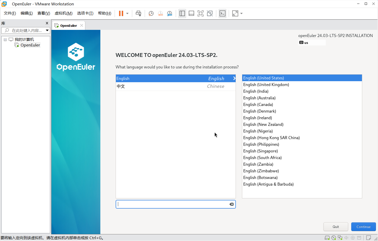Click the Quit button
This screenshot has width=378, height=241.
coord(336,227)
